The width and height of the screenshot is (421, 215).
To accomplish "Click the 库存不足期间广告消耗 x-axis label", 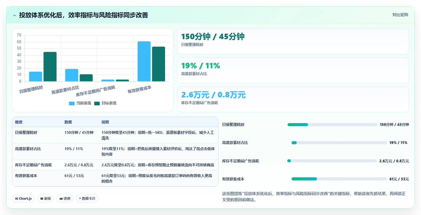I will pos(95,91).
